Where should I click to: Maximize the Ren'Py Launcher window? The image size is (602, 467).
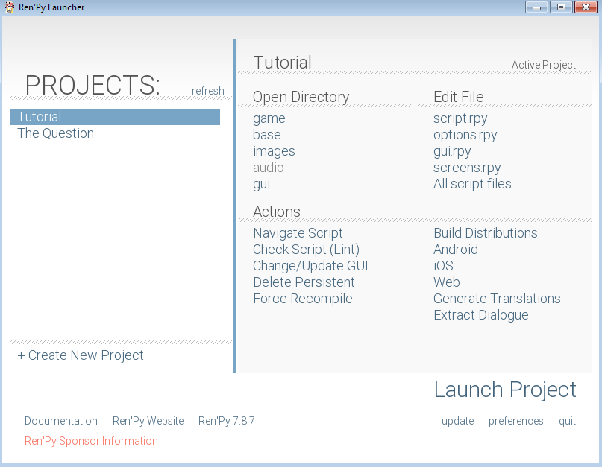coord(561,7)
